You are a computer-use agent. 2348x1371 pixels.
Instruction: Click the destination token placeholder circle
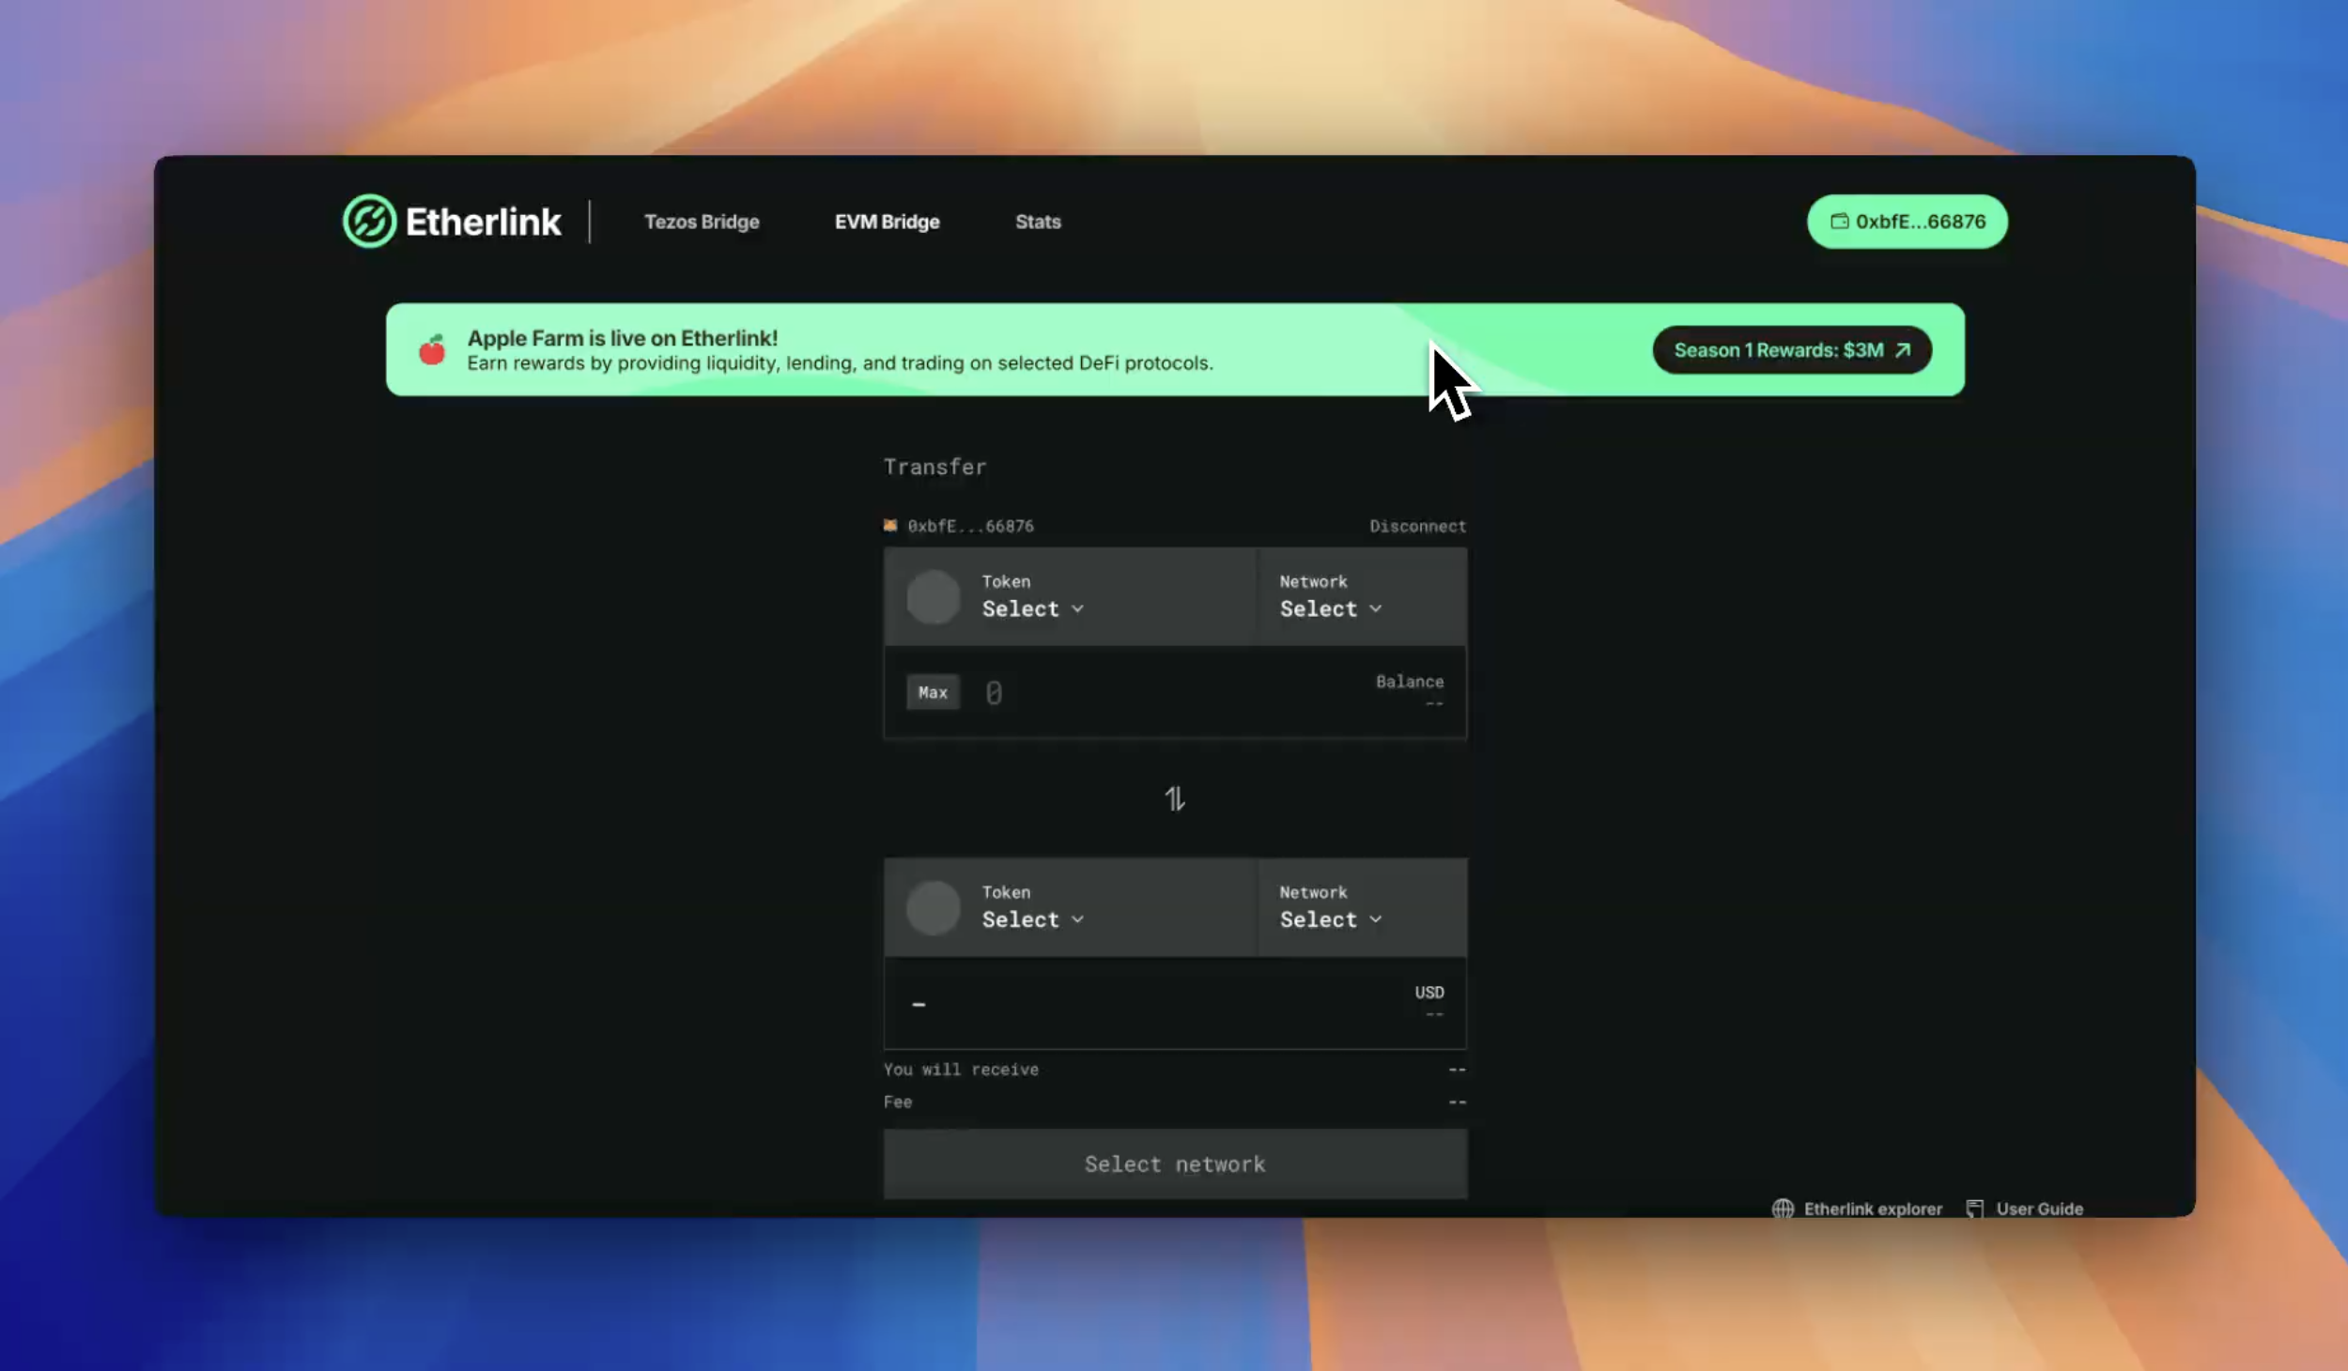934,908
